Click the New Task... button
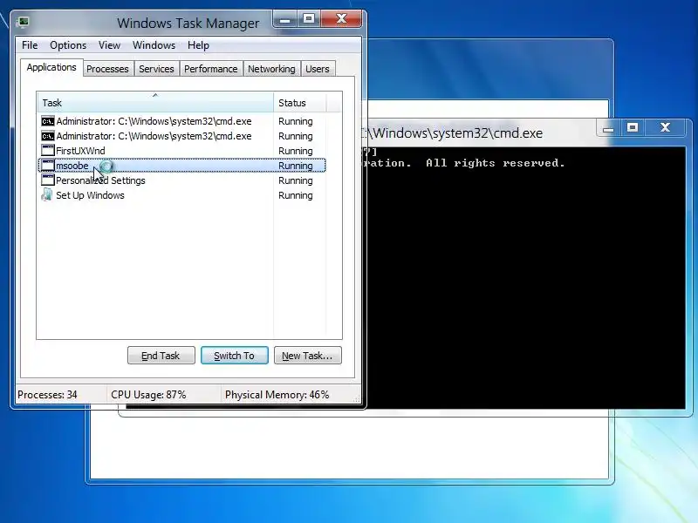Screen dimensions: 698x523 point(308,356)
